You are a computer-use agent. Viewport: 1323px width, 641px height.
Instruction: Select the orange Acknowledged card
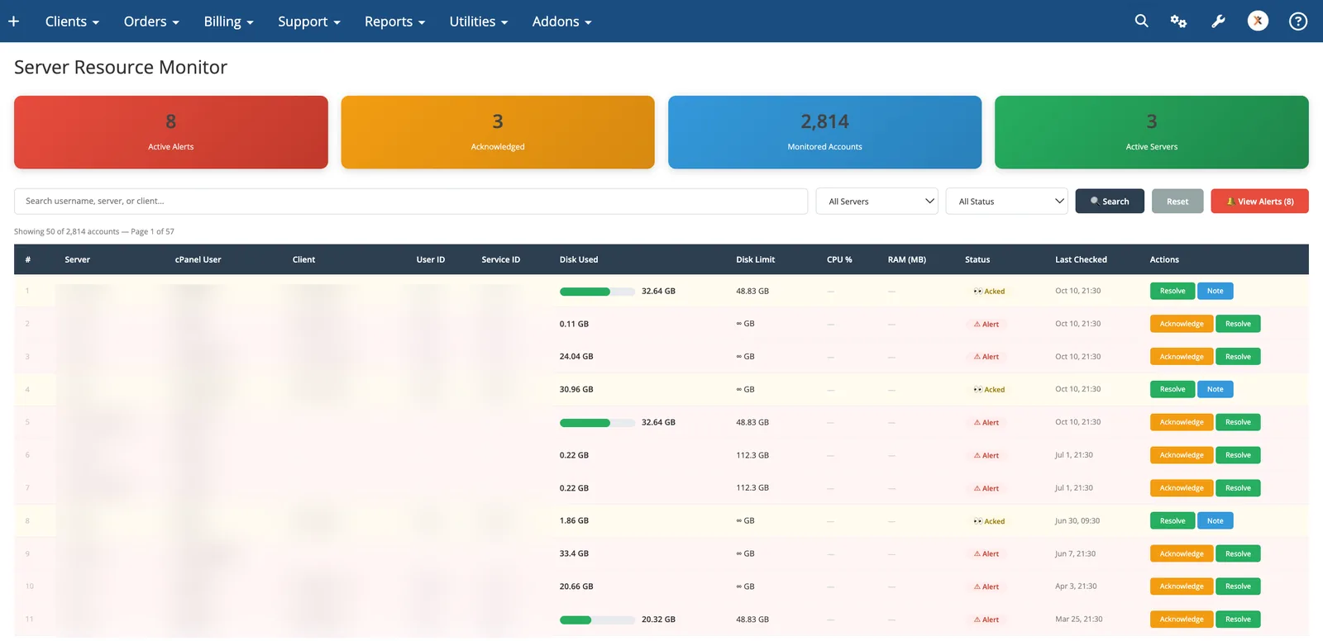[x=498, y=132]
